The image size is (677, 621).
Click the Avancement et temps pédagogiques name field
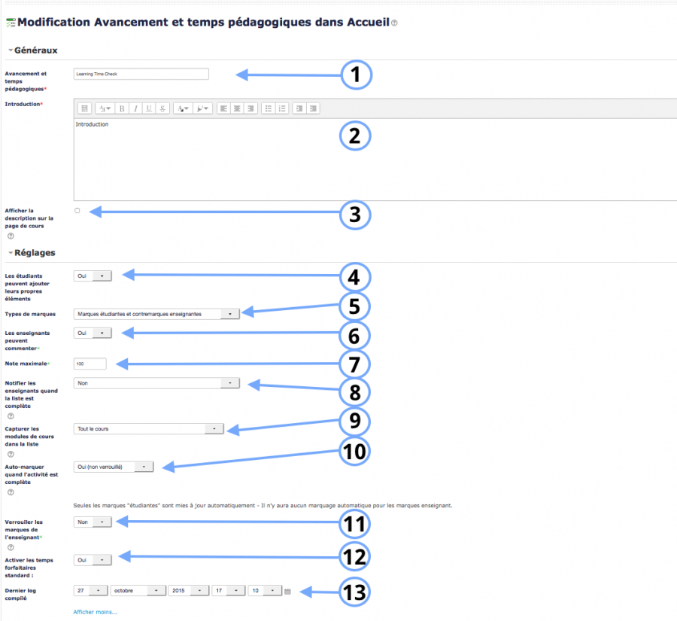pyautogui.click(x=141, y=74)
